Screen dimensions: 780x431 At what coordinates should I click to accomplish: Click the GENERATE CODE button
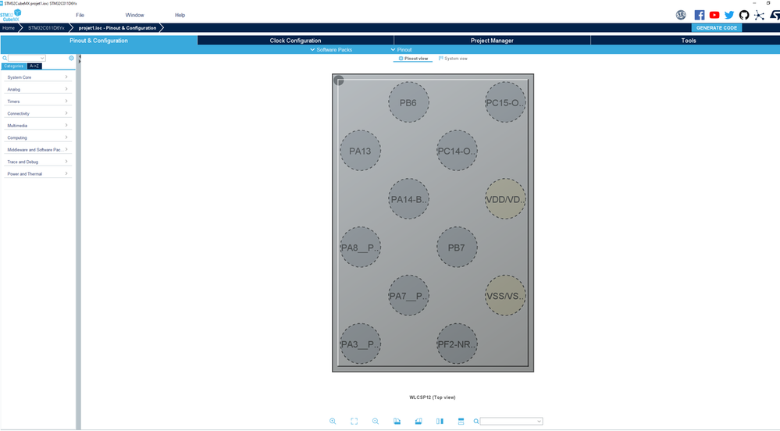pos(717,28)
